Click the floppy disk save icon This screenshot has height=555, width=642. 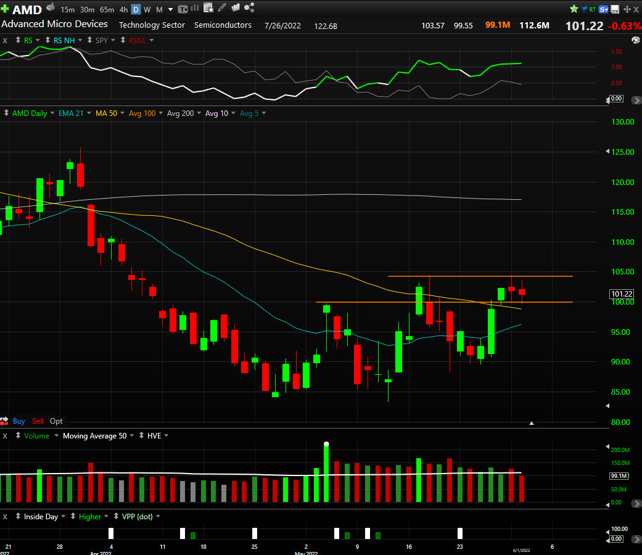coord(615,9)
